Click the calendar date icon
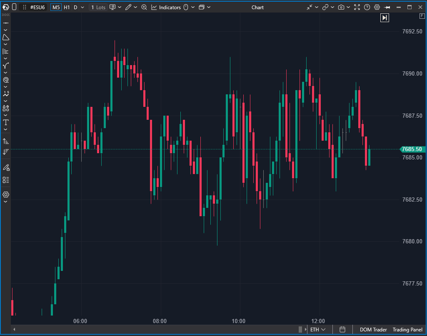Screen dimensions: 427x336 tap(342, 330)
